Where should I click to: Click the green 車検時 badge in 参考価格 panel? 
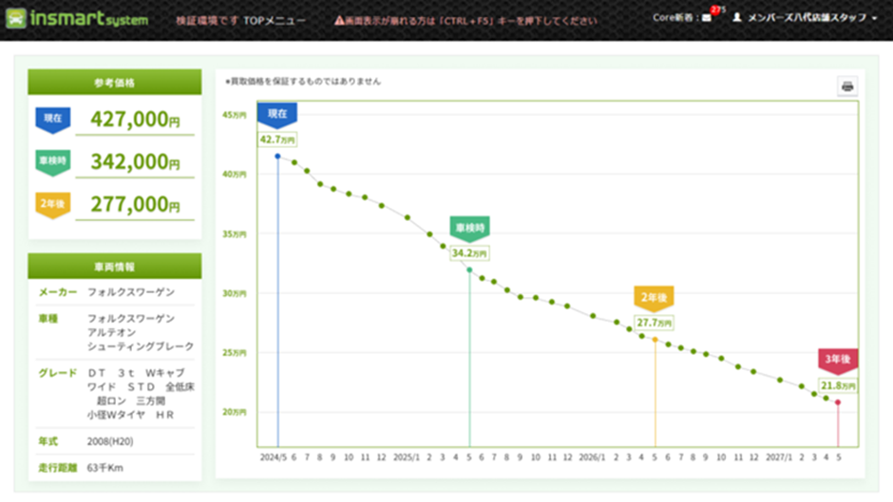coord(52,161)
